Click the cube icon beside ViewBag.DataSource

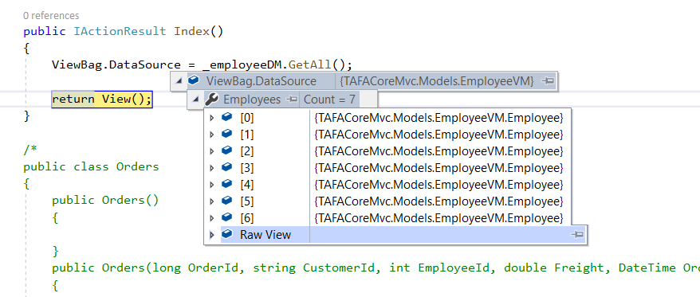point(194,80)
